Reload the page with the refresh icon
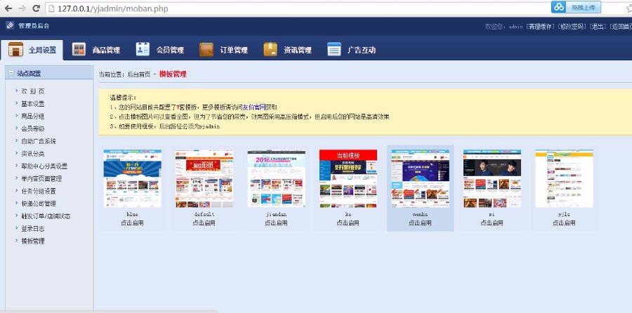Image resolution: width=632 pixels, height=313 pixels. [x=37, y=8]
